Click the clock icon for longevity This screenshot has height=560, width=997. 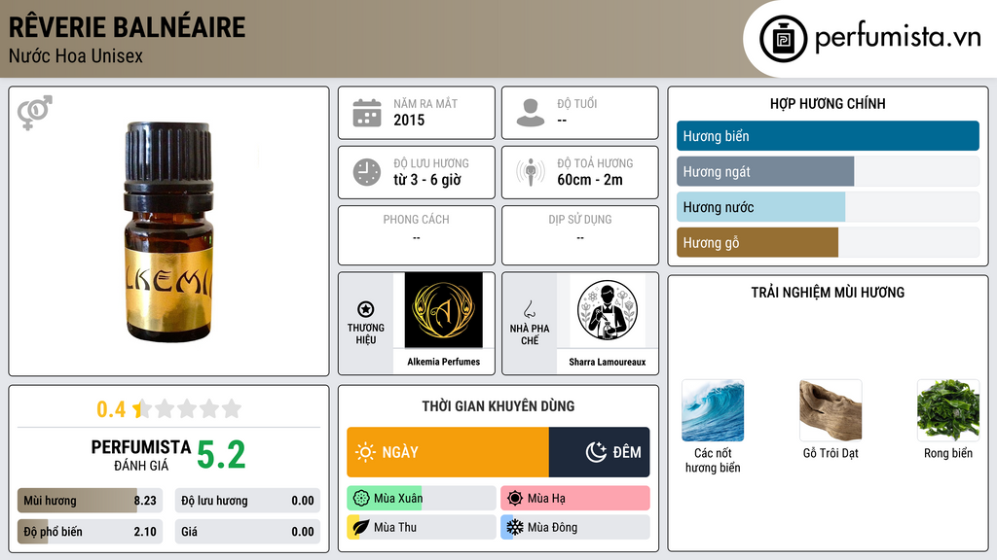[x=367, y=172]
